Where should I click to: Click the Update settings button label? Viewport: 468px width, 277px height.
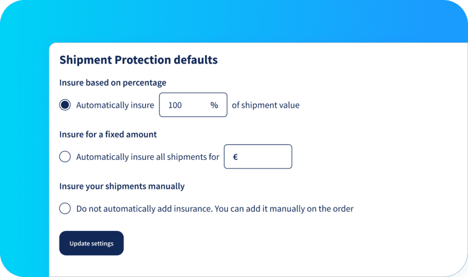(x=91, y=243)
